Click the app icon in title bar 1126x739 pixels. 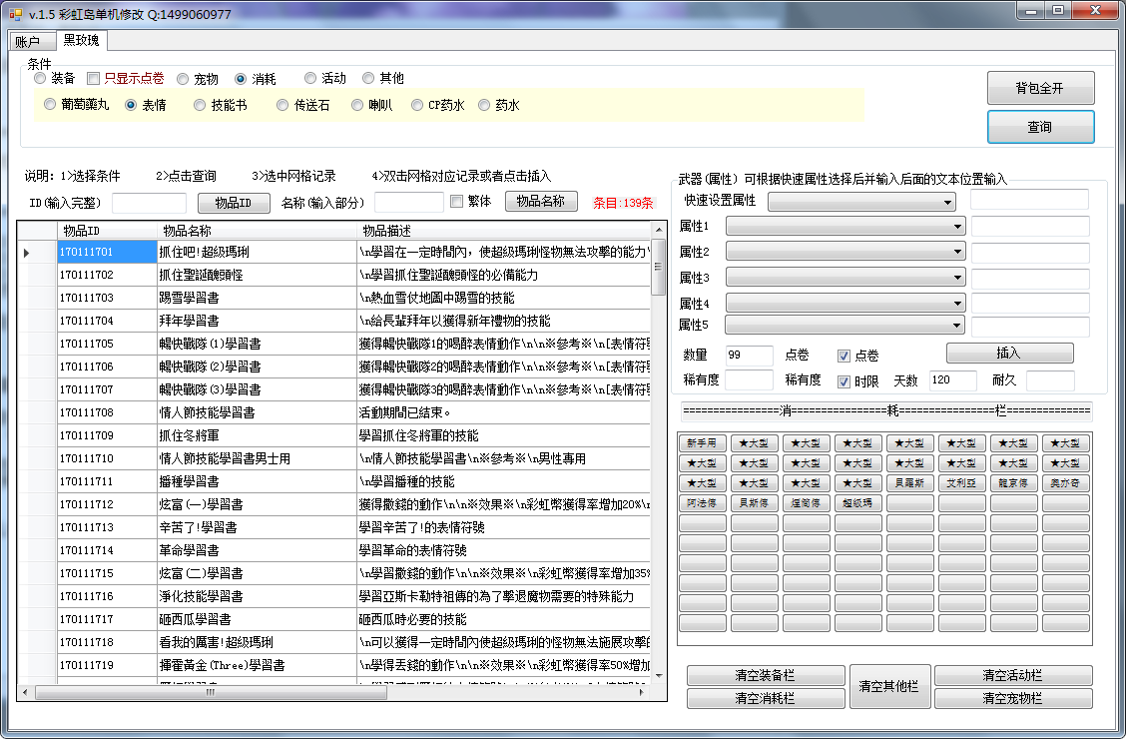(16, 14)
